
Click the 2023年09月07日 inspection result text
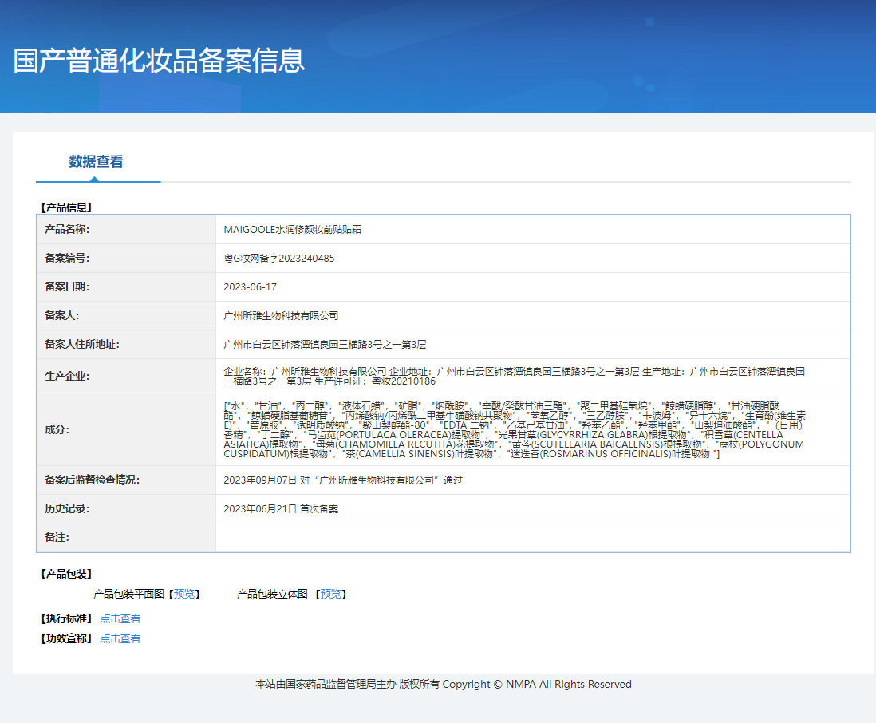(x=343, y=480)
